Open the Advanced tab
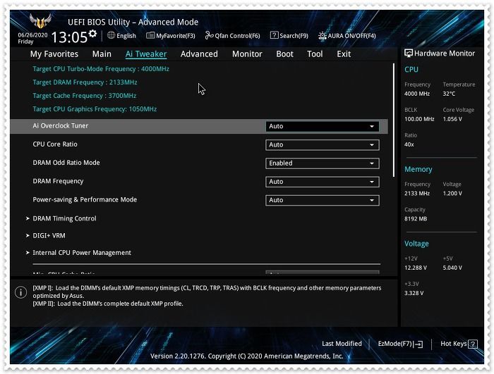Image resolution: width=494 pixels, height=374 pixels. pos(199,54)
